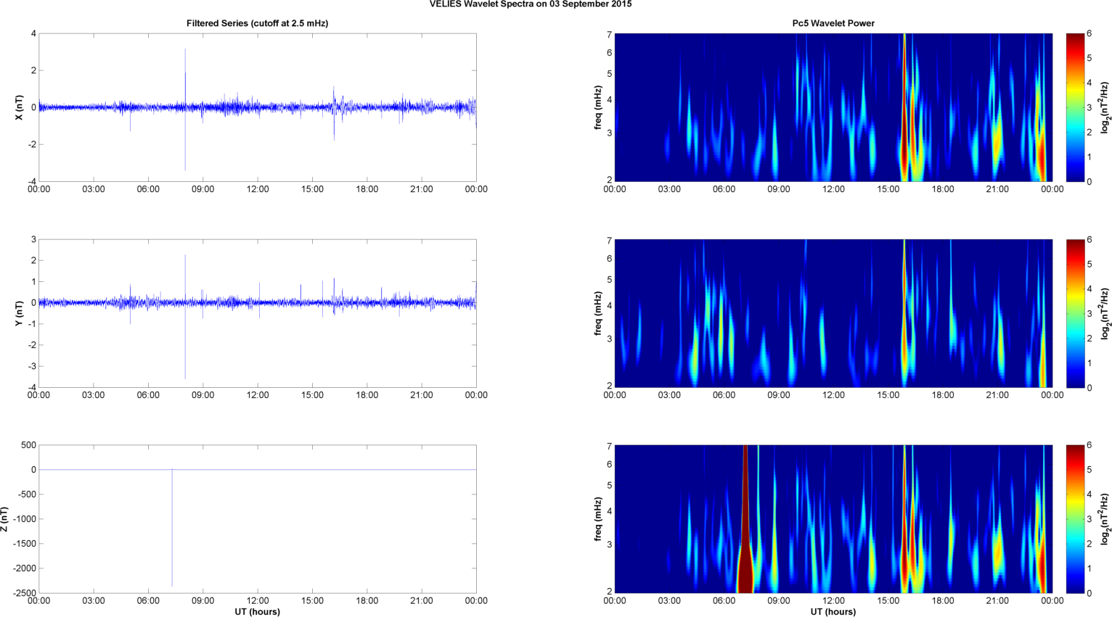
Task: Click the large spike in the X series plot
Action: point(185,109)
